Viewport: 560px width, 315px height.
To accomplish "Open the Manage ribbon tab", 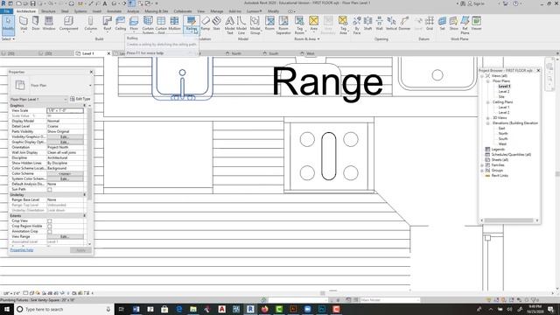I will [216, 11].
